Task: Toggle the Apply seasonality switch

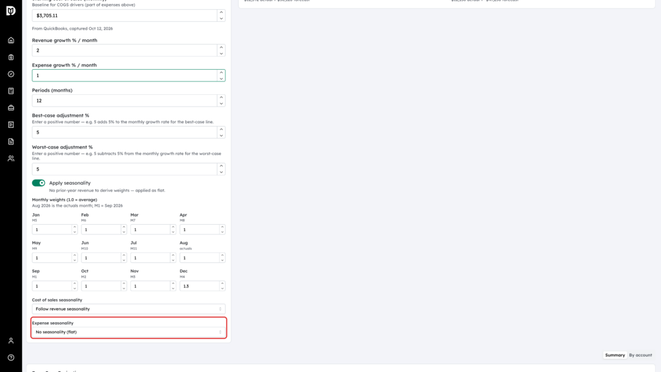Action: pos(38,183)
